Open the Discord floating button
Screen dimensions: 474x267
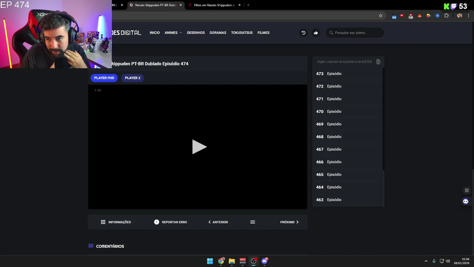click(x=465, y=201)
